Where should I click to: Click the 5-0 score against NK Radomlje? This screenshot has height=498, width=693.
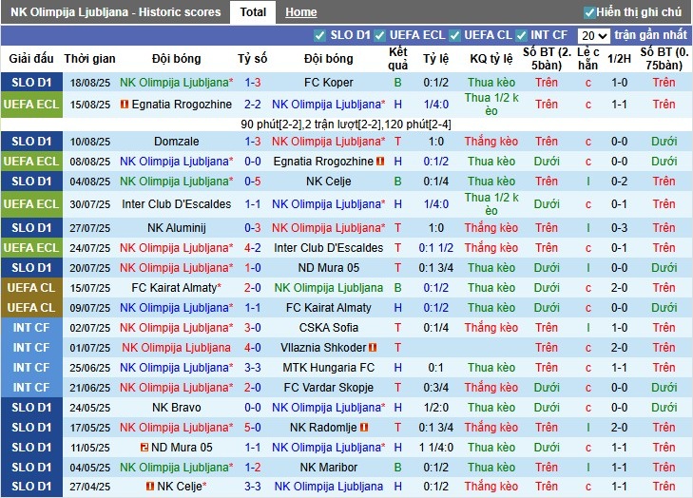click(252, 428)
